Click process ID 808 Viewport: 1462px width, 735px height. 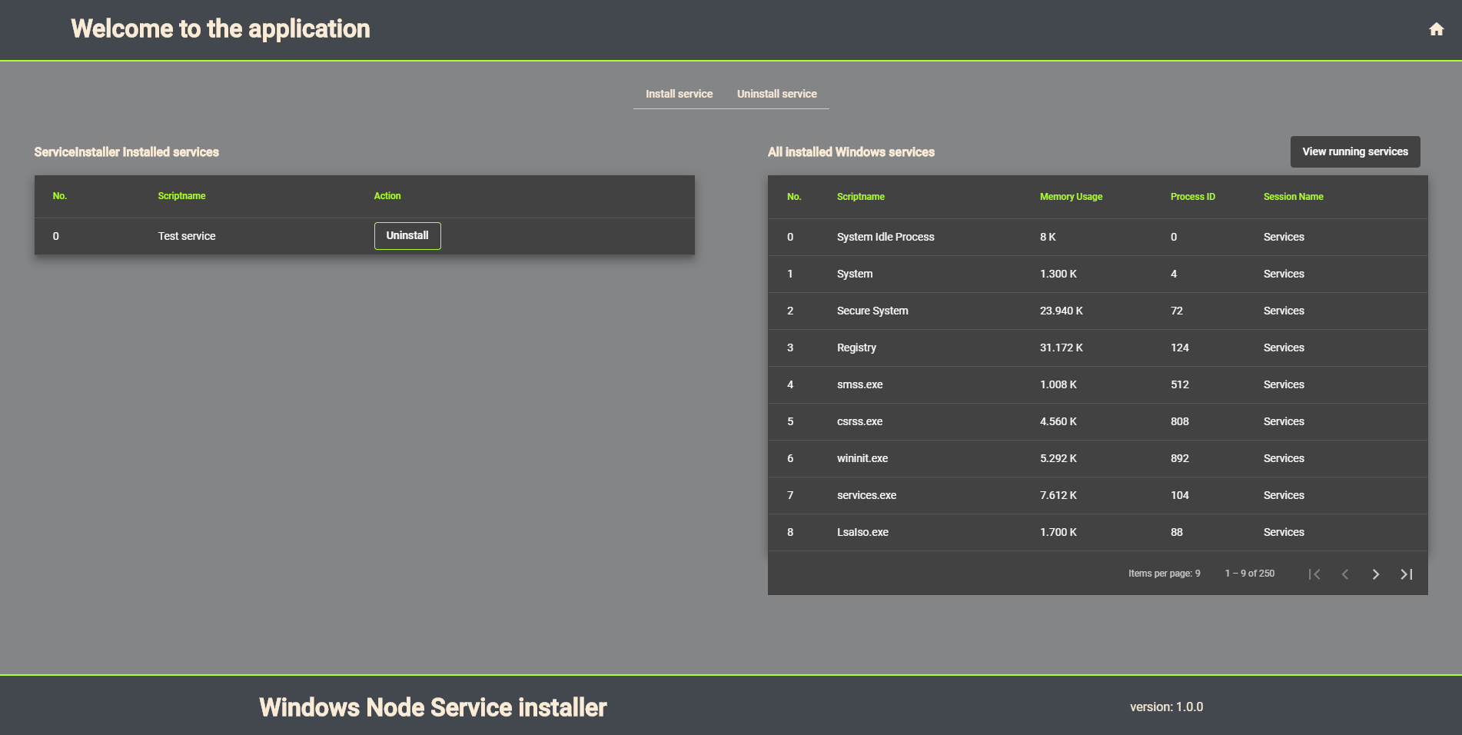(x=1179, y=421)
